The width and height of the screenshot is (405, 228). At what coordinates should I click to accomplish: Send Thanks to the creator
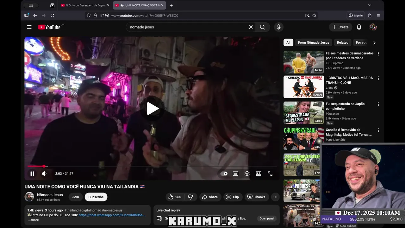(256, 197)
